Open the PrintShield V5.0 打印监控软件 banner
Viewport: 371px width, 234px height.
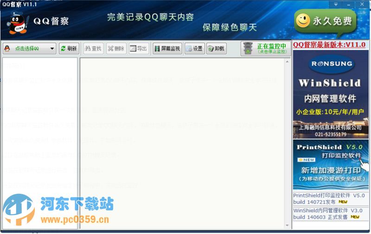tap(331, 165)
